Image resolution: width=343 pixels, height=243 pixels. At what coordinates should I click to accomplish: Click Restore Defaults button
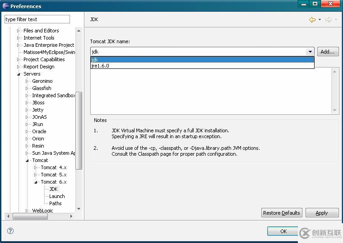tap(282, 213)
